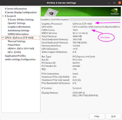
Task: Click PCI Device ID 0x1f91
Action: tap(76, 63)
